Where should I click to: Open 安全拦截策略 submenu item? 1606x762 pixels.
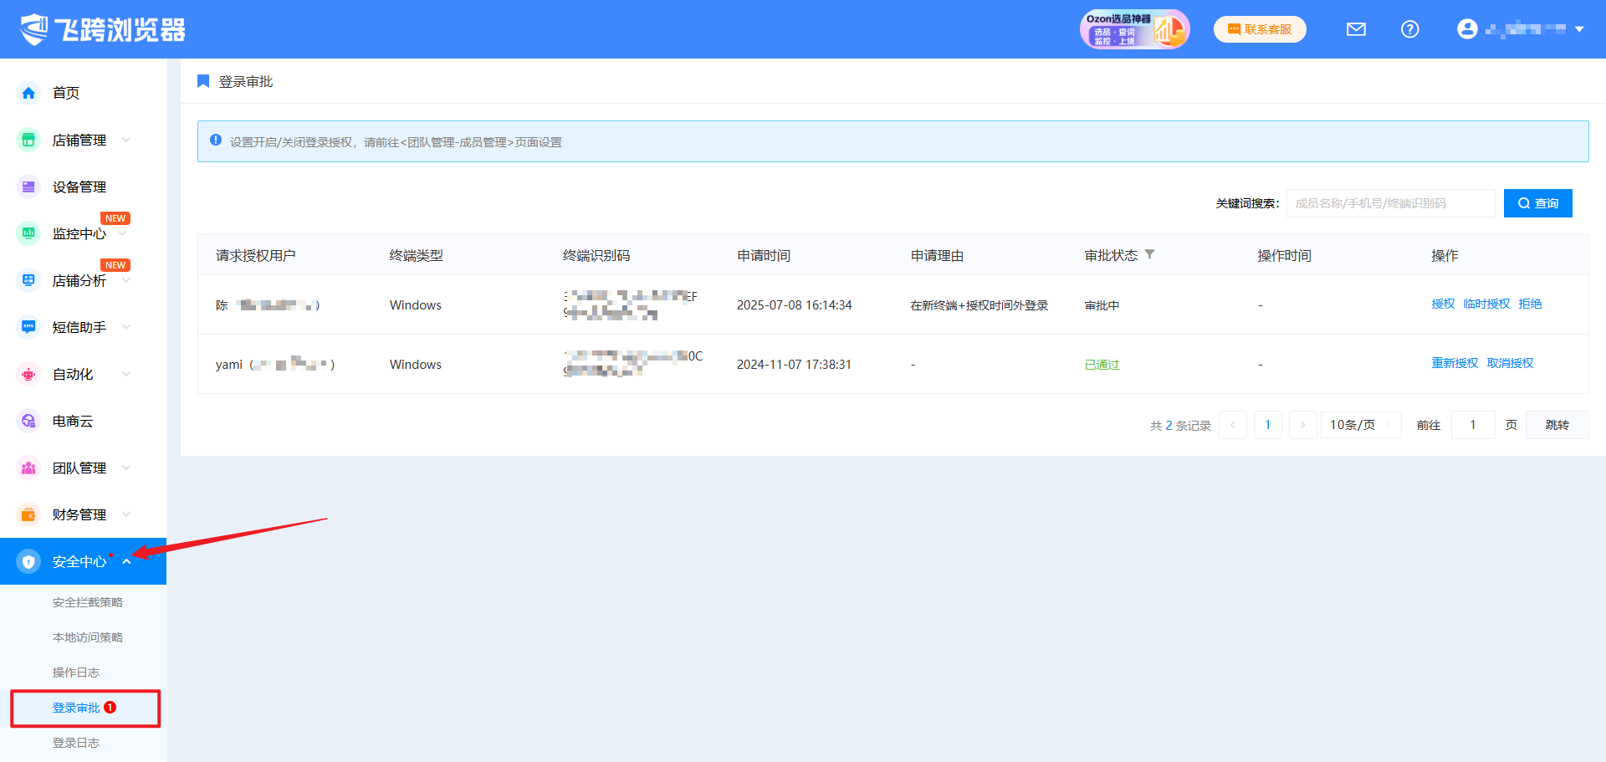87,602
